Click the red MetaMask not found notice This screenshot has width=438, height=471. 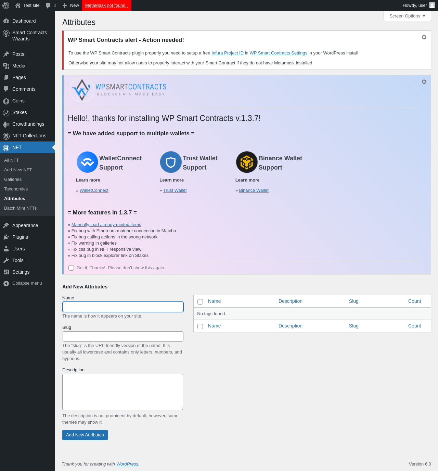[106, 5]
